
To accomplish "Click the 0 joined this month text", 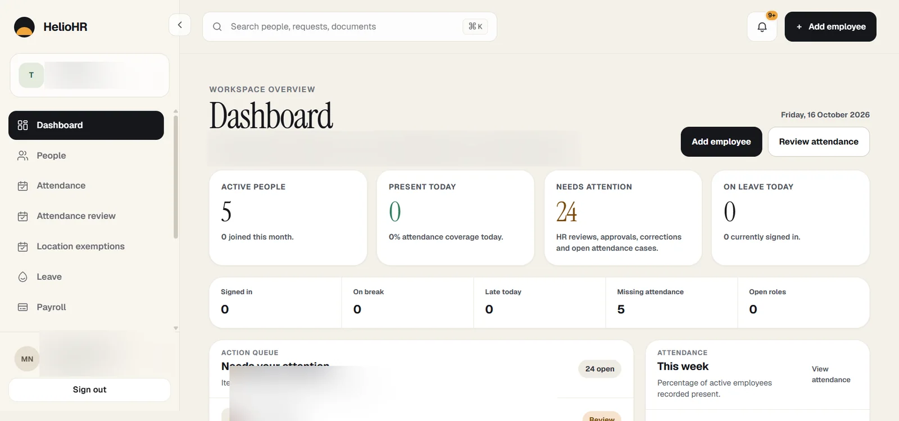I will [257, 237].
